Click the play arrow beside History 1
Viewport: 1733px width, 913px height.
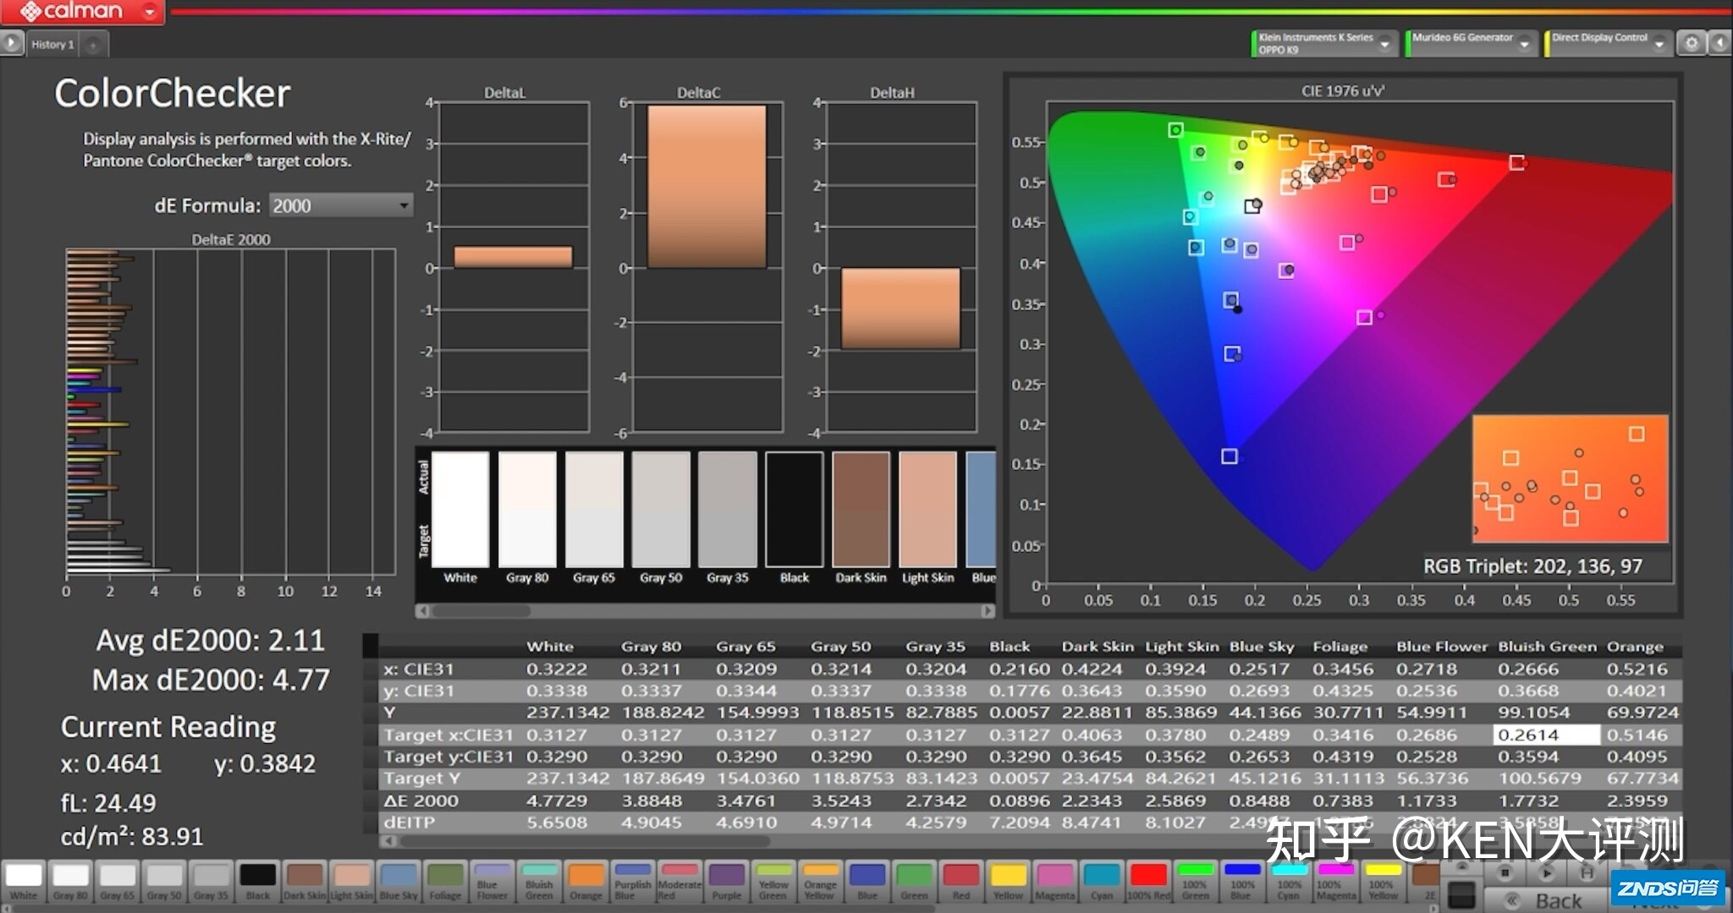click(11, 43)
